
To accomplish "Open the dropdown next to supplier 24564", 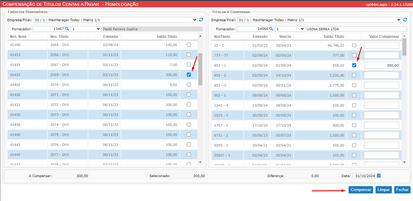I will point(290,29).
